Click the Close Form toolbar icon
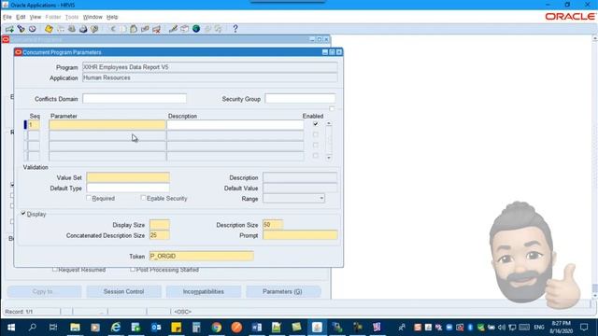Screen dimensions: 598x336 94,29
